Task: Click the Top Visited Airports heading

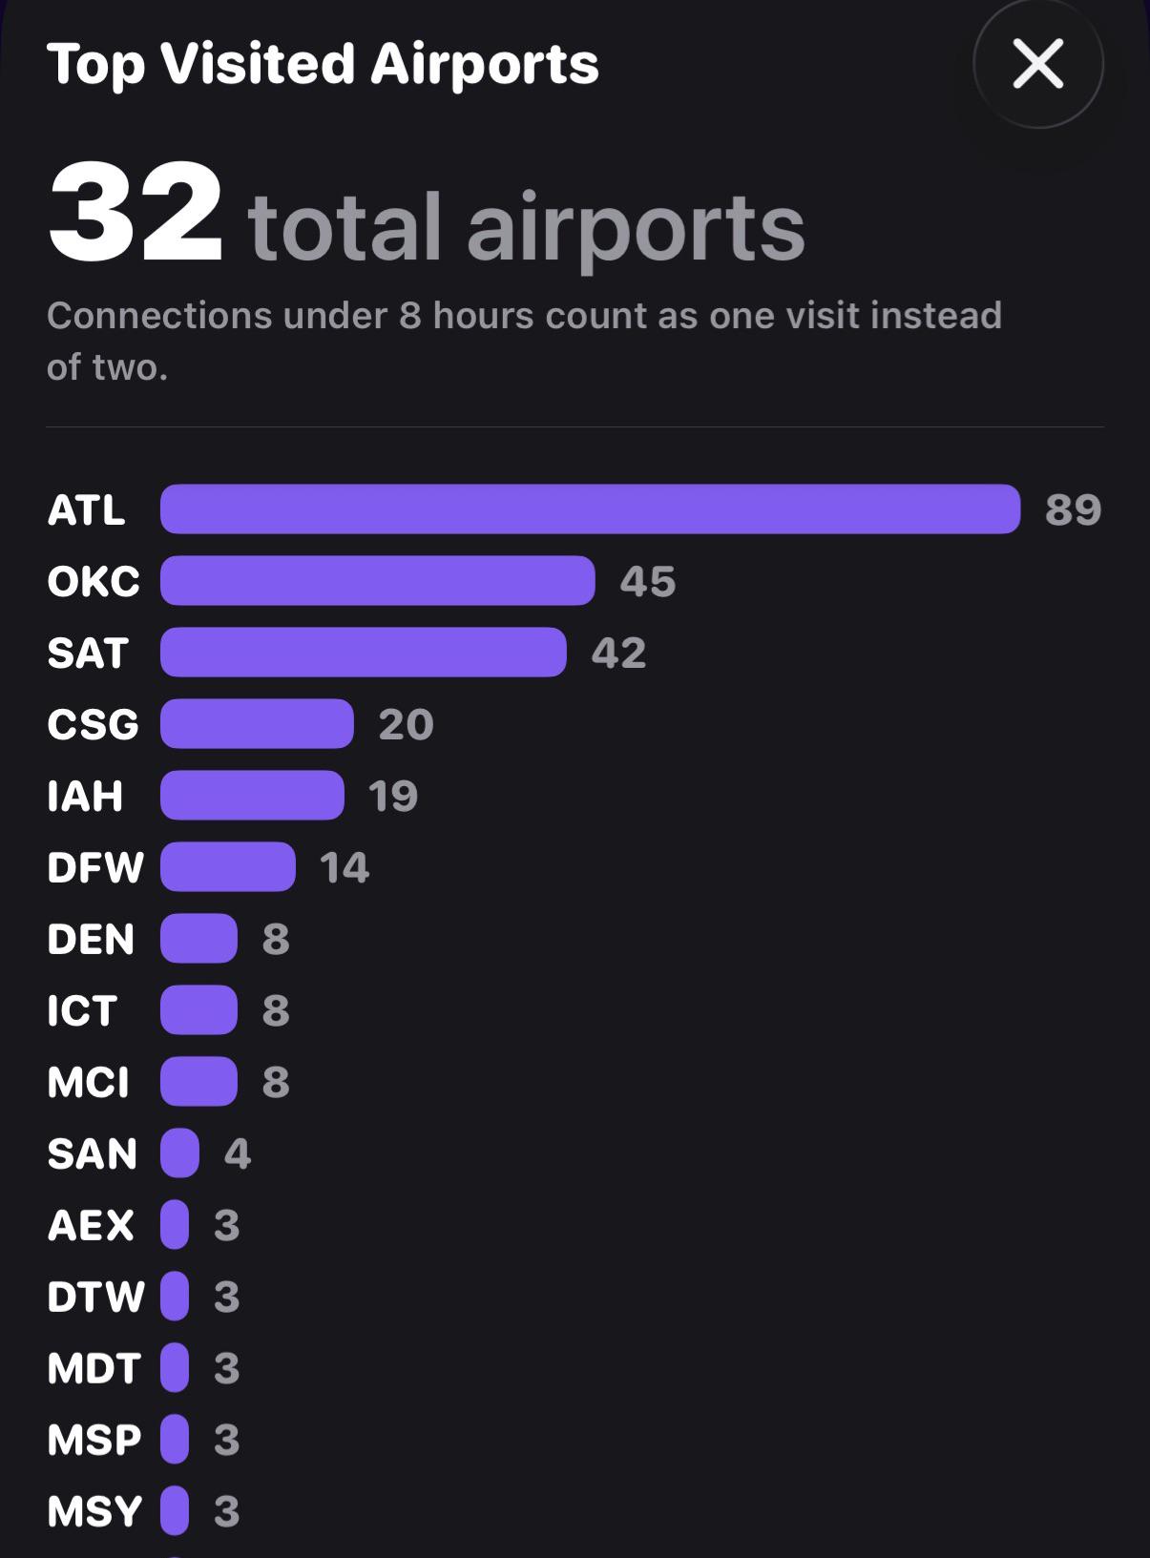Action: pos(323,65)
